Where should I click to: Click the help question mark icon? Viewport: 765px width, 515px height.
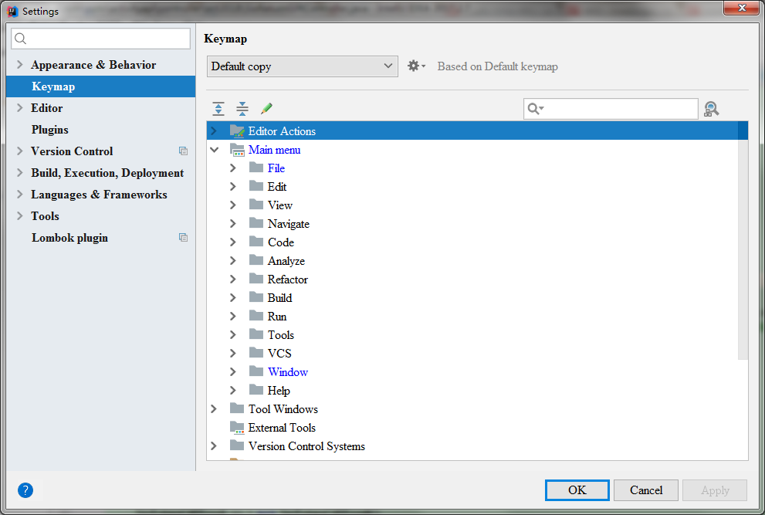click(x=25, y=490)
